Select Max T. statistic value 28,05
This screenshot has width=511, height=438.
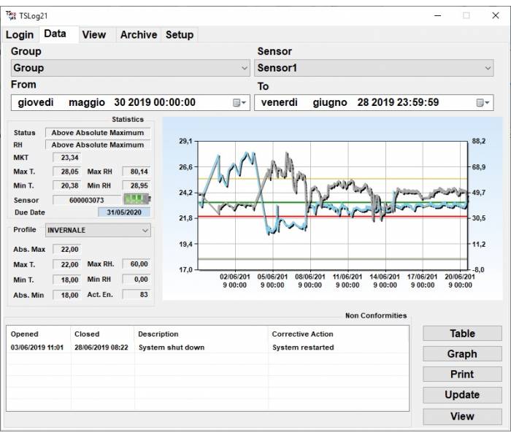[67, 172]
